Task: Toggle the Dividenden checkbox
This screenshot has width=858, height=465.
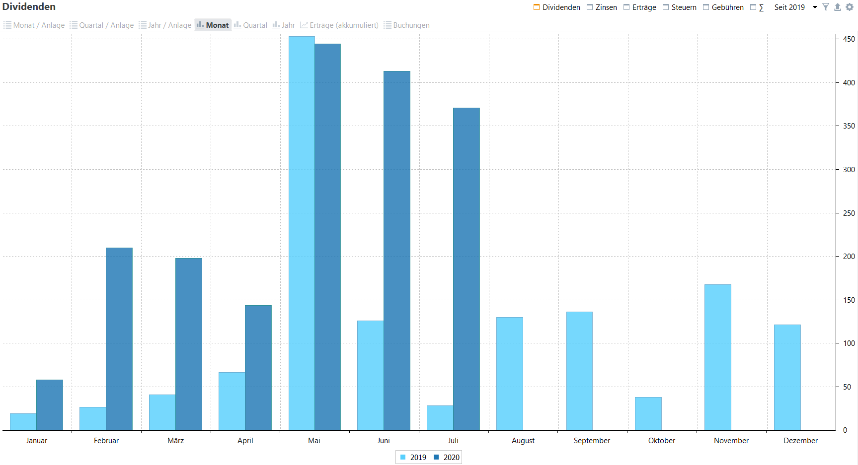Action: tap(537, 7)
